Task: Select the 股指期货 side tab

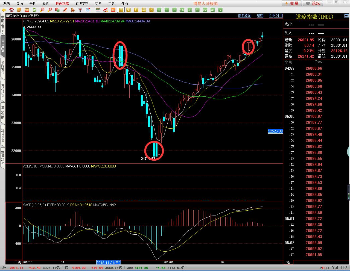Action: click(x=3, y=66)
